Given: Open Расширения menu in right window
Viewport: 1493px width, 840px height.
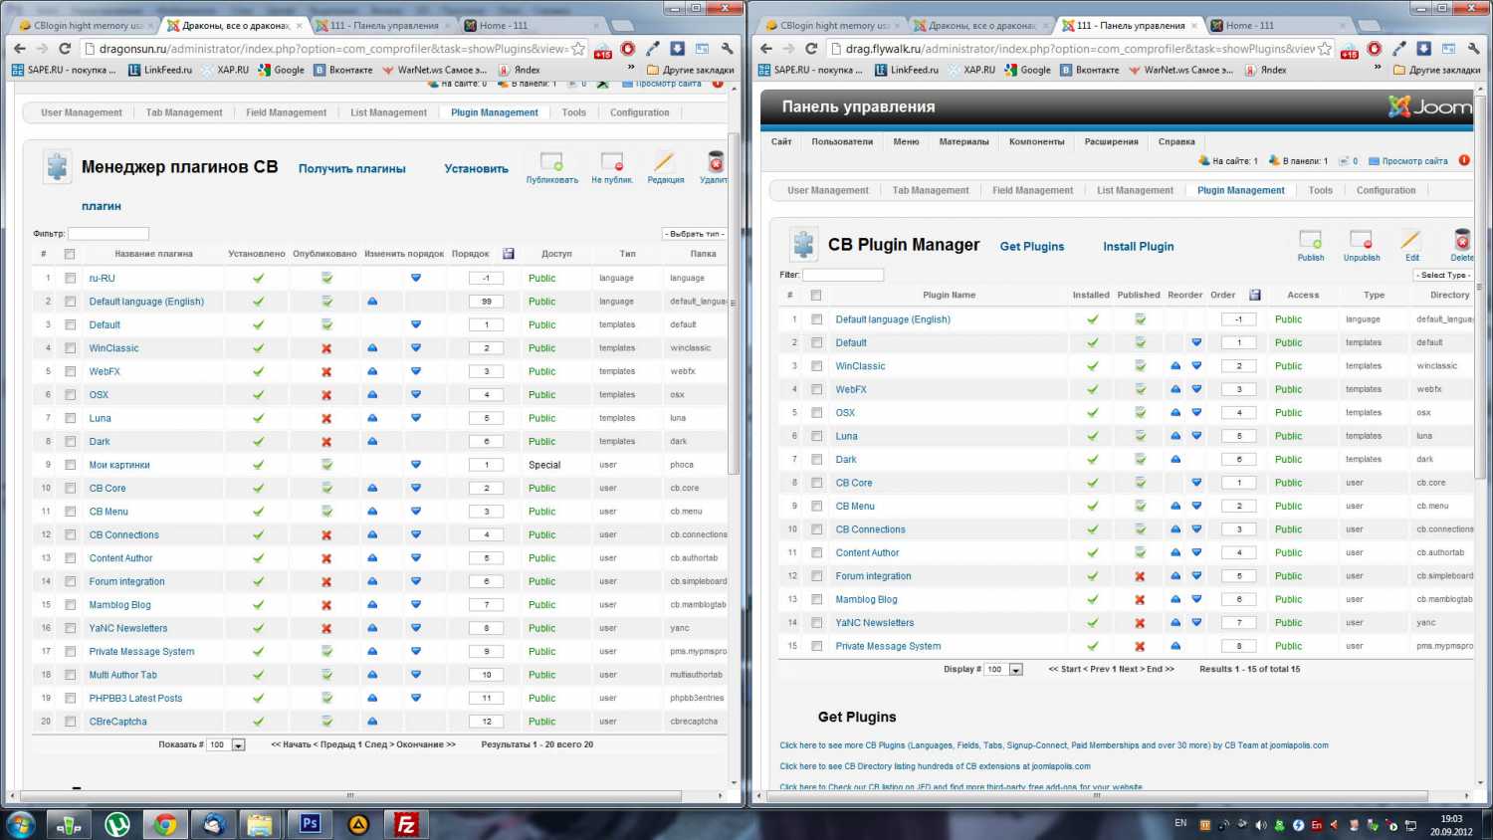Looking at the screenshot, I should [1111, 141].
